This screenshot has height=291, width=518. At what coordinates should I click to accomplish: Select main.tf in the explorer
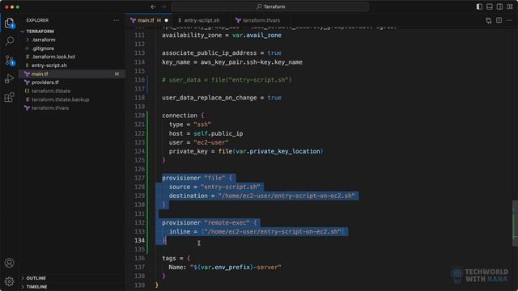(x=40, y=74)
